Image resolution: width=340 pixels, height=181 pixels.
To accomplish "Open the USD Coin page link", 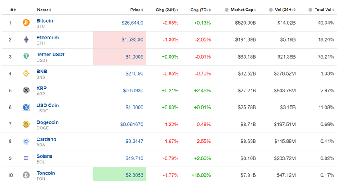I will [48, 105].
